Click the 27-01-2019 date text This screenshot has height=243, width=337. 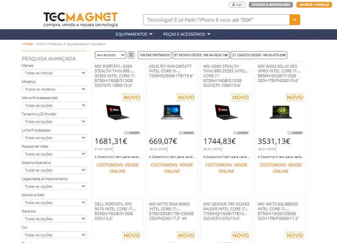[103, 149]
